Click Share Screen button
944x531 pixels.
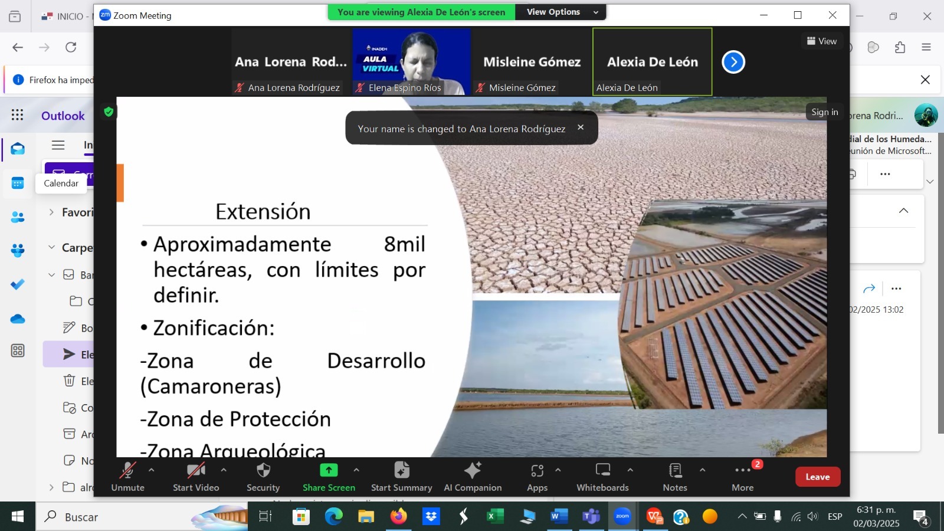[x=329, y=477]
